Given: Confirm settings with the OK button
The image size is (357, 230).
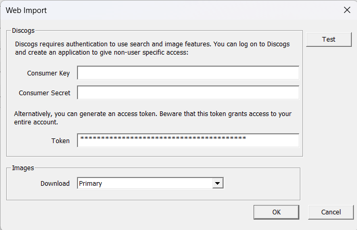Looking at the screenshot, I should pyautogui.click(x=276, y=212).
